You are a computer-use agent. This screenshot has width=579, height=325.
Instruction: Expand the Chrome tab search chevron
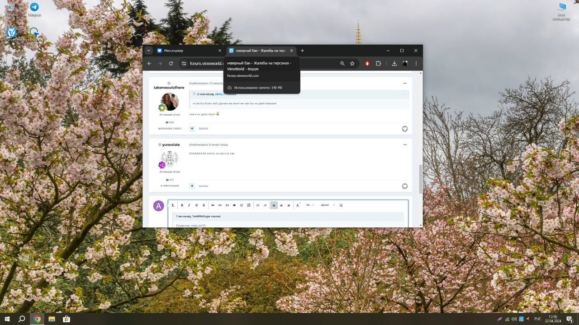[x=148, y=51]
